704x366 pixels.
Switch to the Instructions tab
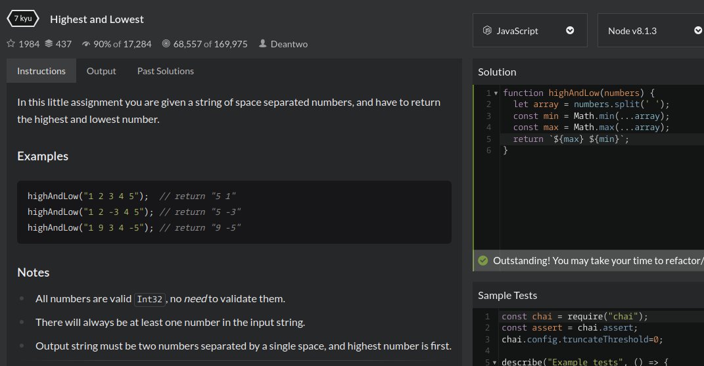tap(41, 71)
